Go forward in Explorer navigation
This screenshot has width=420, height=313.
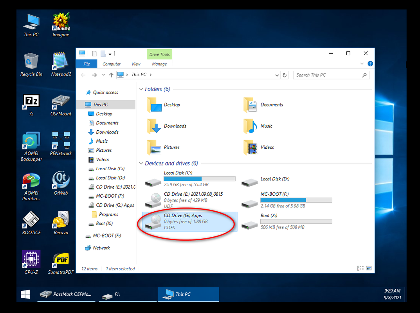[x=94, y=75]
